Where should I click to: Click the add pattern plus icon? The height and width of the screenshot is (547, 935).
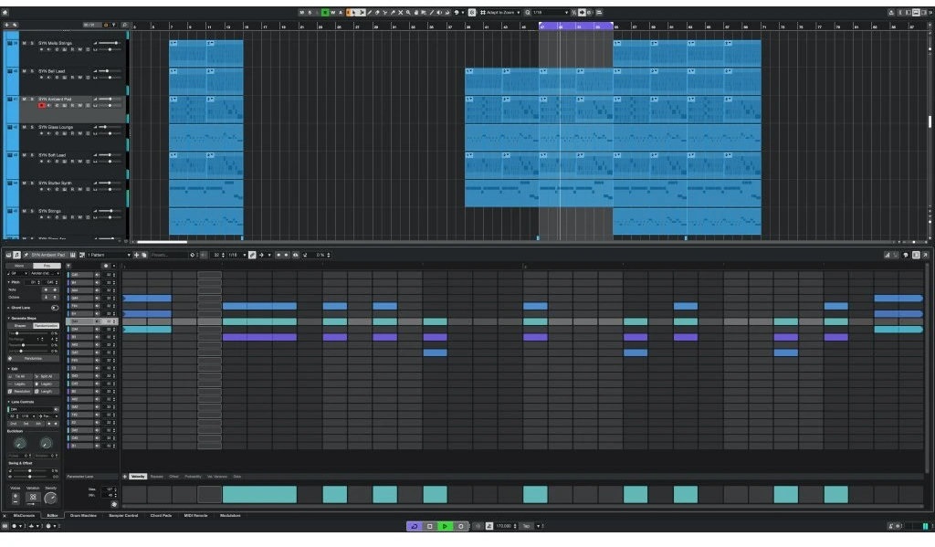pos(136,255)
